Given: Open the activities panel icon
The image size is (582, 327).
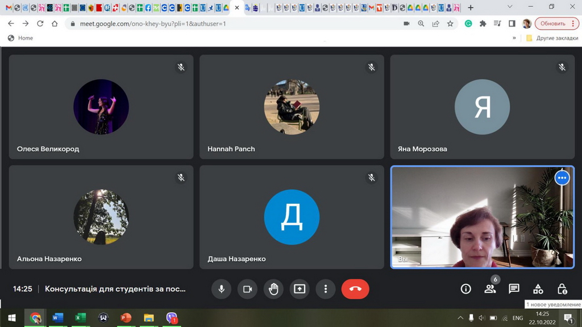Looking at the screenshot, I should tap(538, 289).
